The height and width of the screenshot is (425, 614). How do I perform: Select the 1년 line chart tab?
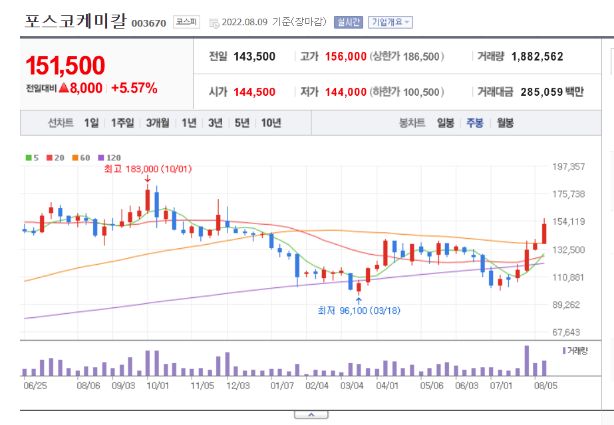(x=189, y=123)
